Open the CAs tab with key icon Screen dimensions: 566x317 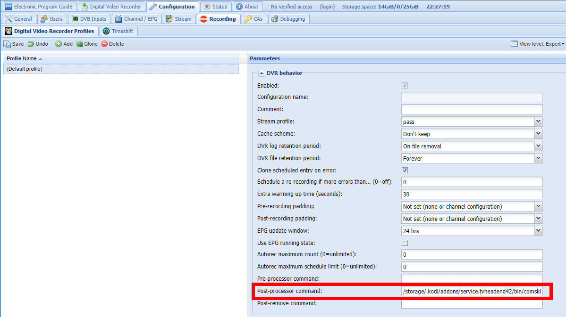coord(254,19)
